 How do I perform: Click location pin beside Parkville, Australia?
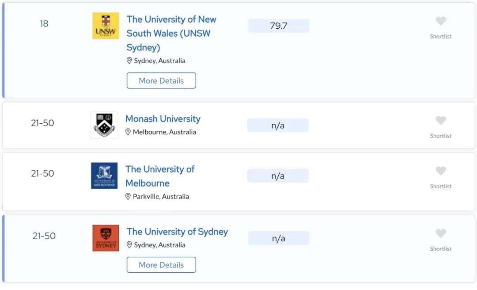(128, 196)
